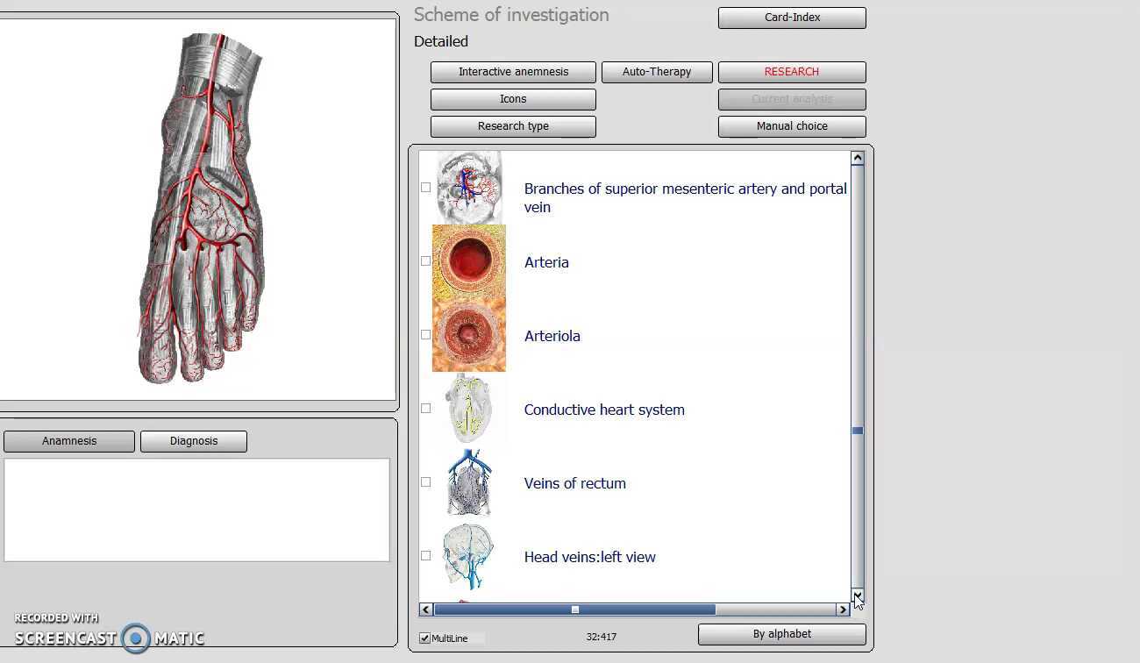Click the horizontal scrollbar thumb

[575, 610]
